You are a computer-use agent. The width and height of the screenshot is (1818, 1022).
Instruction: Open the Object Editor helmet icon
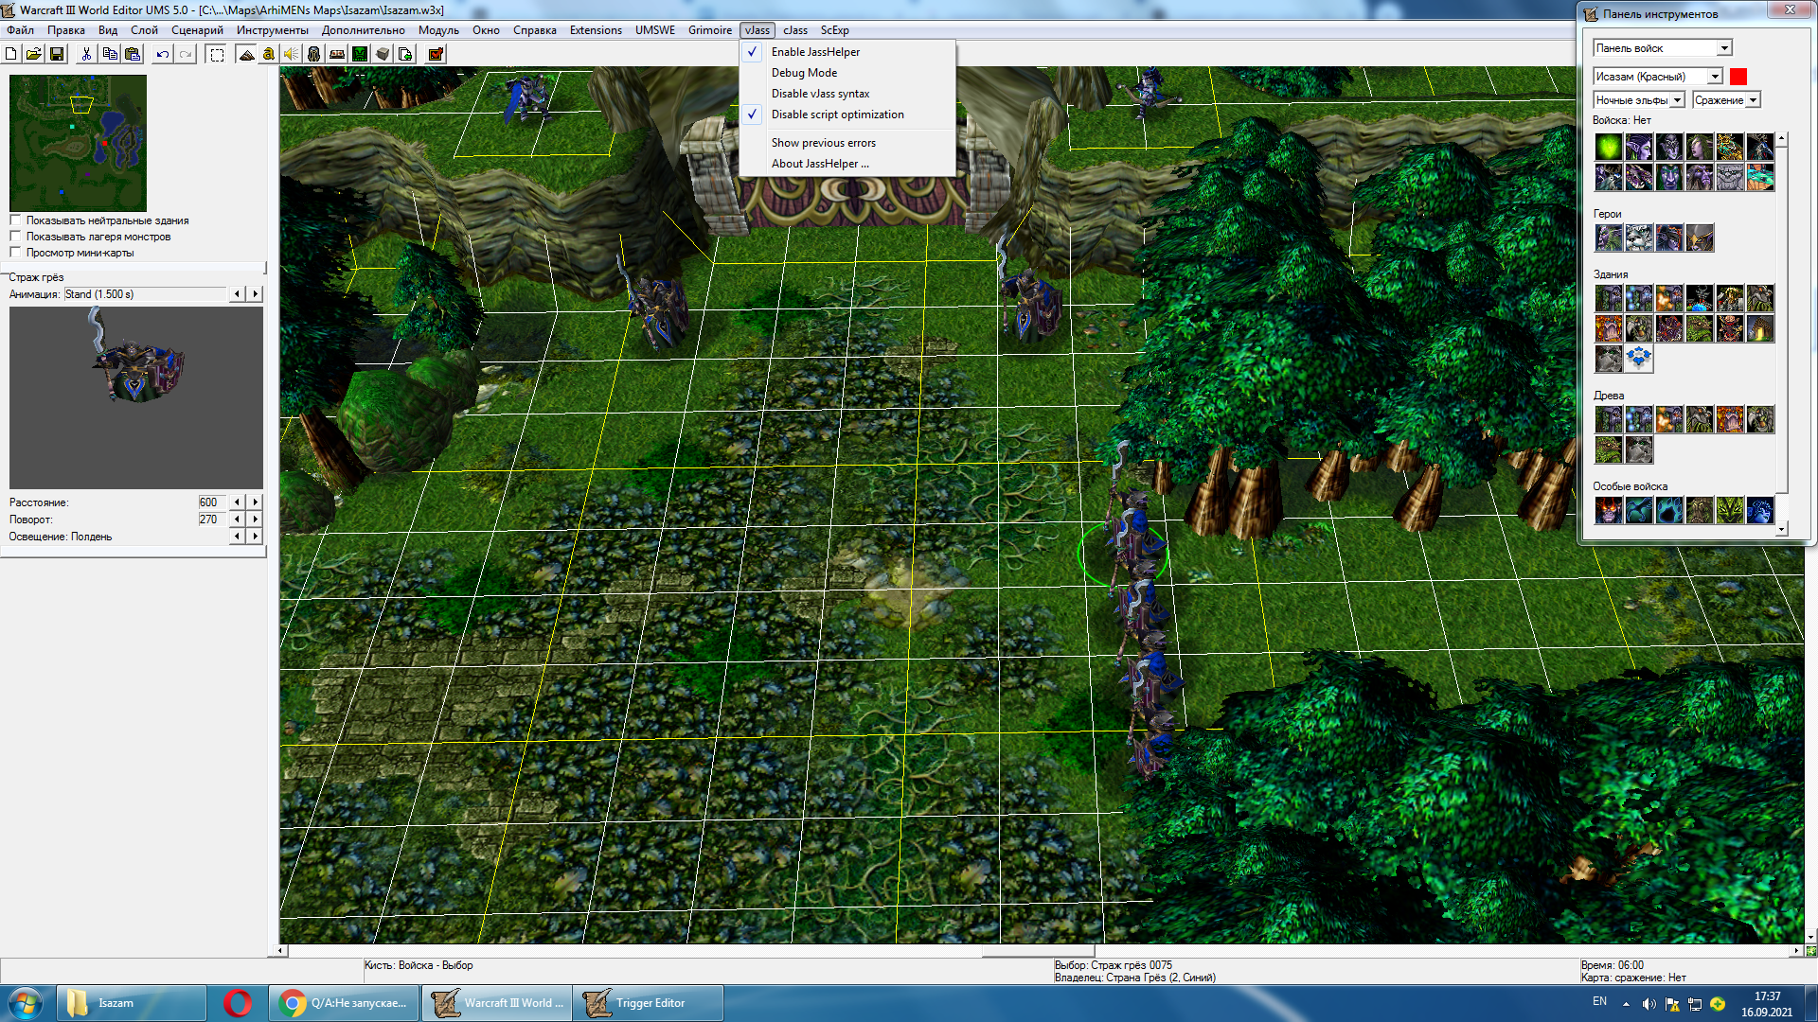[x=314, y=54]
